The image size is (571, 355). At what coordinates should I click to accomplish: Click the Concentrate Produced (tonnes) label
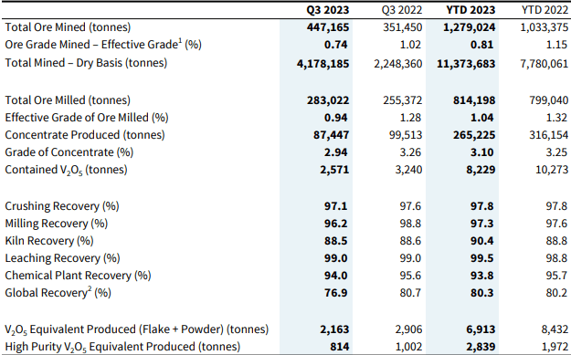[85, 135]
